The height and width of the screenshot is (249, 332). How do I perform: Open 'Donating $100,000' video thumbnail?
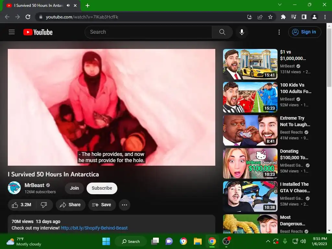point(250,163)
